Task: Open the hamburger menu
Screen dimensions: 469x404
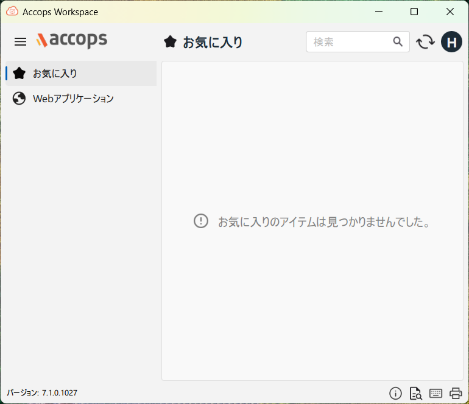Action: 20,42
